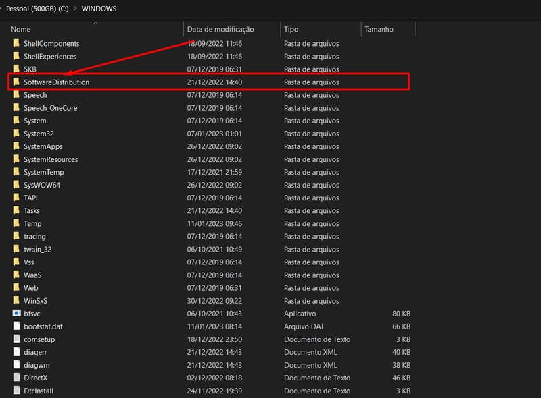Select the twain_32 folder entry
Viewport: 541px width, 398px height.
tap(209, 250)
